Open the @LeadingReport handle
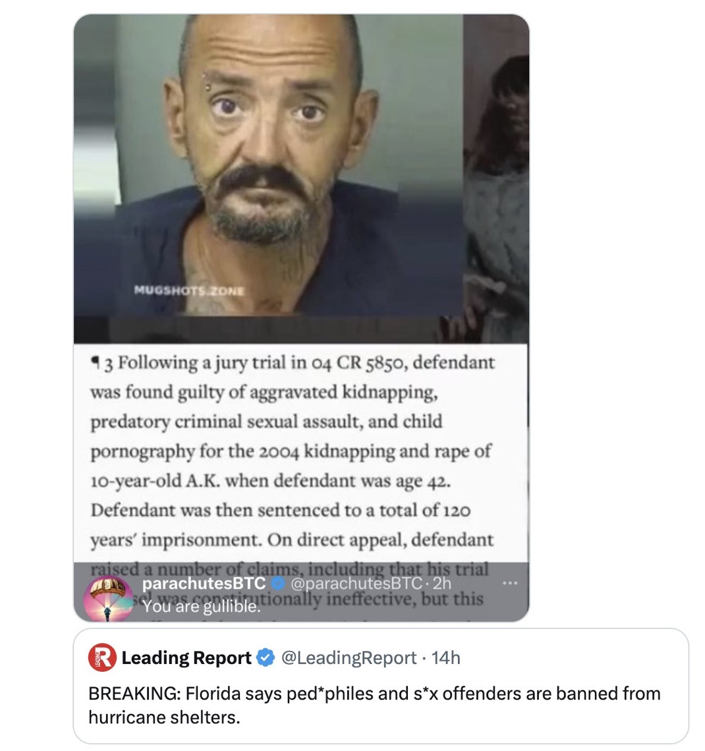The height and width of the screenshot is (751, 705). tap(349, 657)
